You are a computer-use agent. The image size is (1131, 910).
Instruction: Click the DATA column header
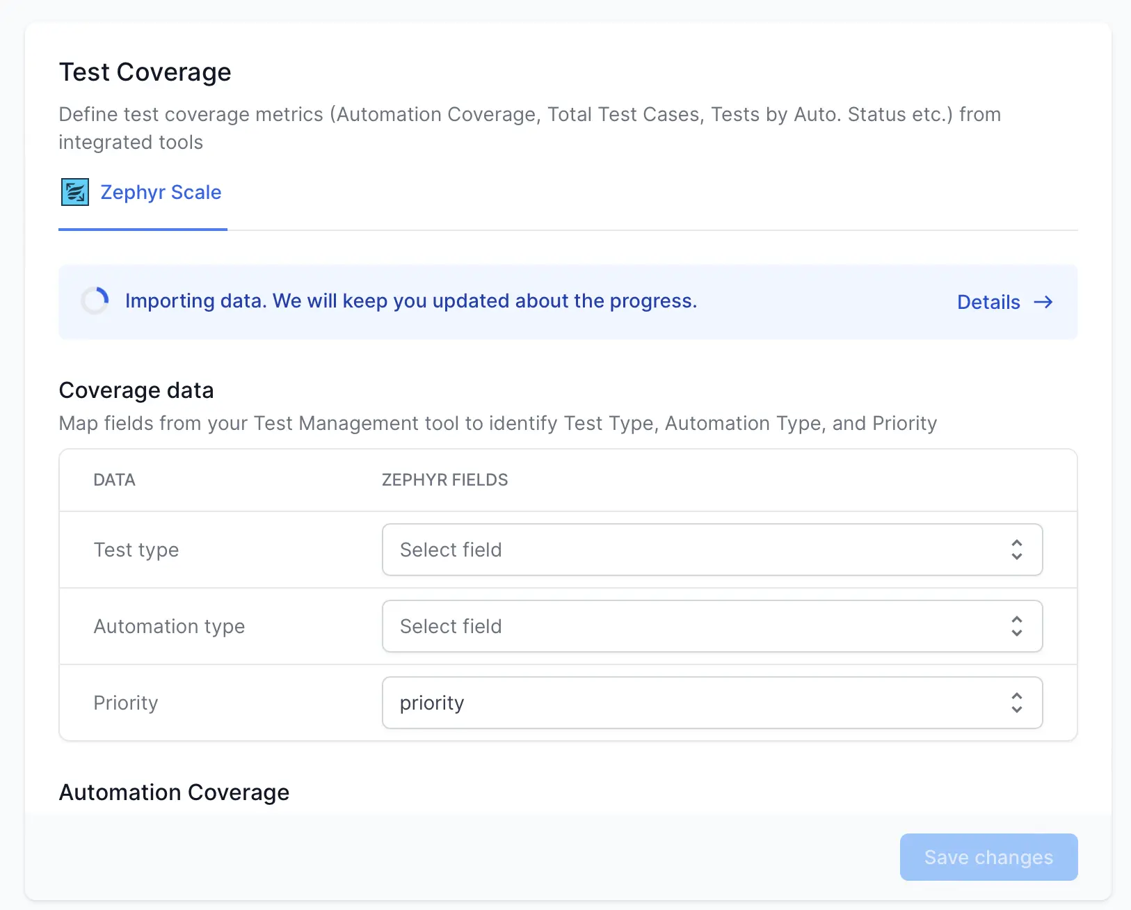[114, 480]
